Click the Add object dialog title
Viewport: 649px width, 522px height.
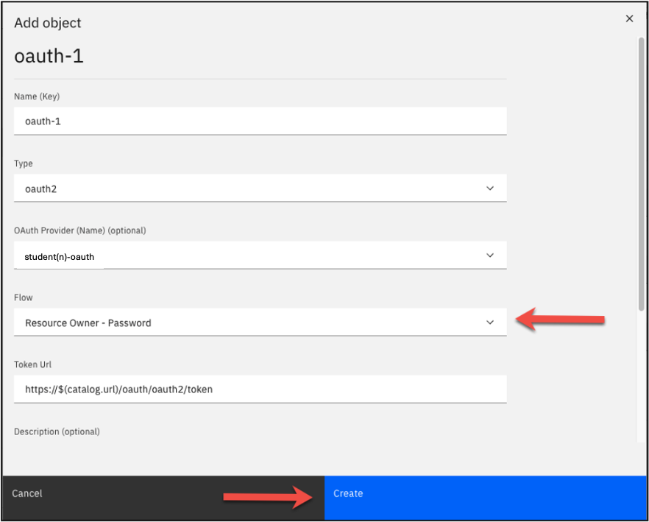point(48,23)
